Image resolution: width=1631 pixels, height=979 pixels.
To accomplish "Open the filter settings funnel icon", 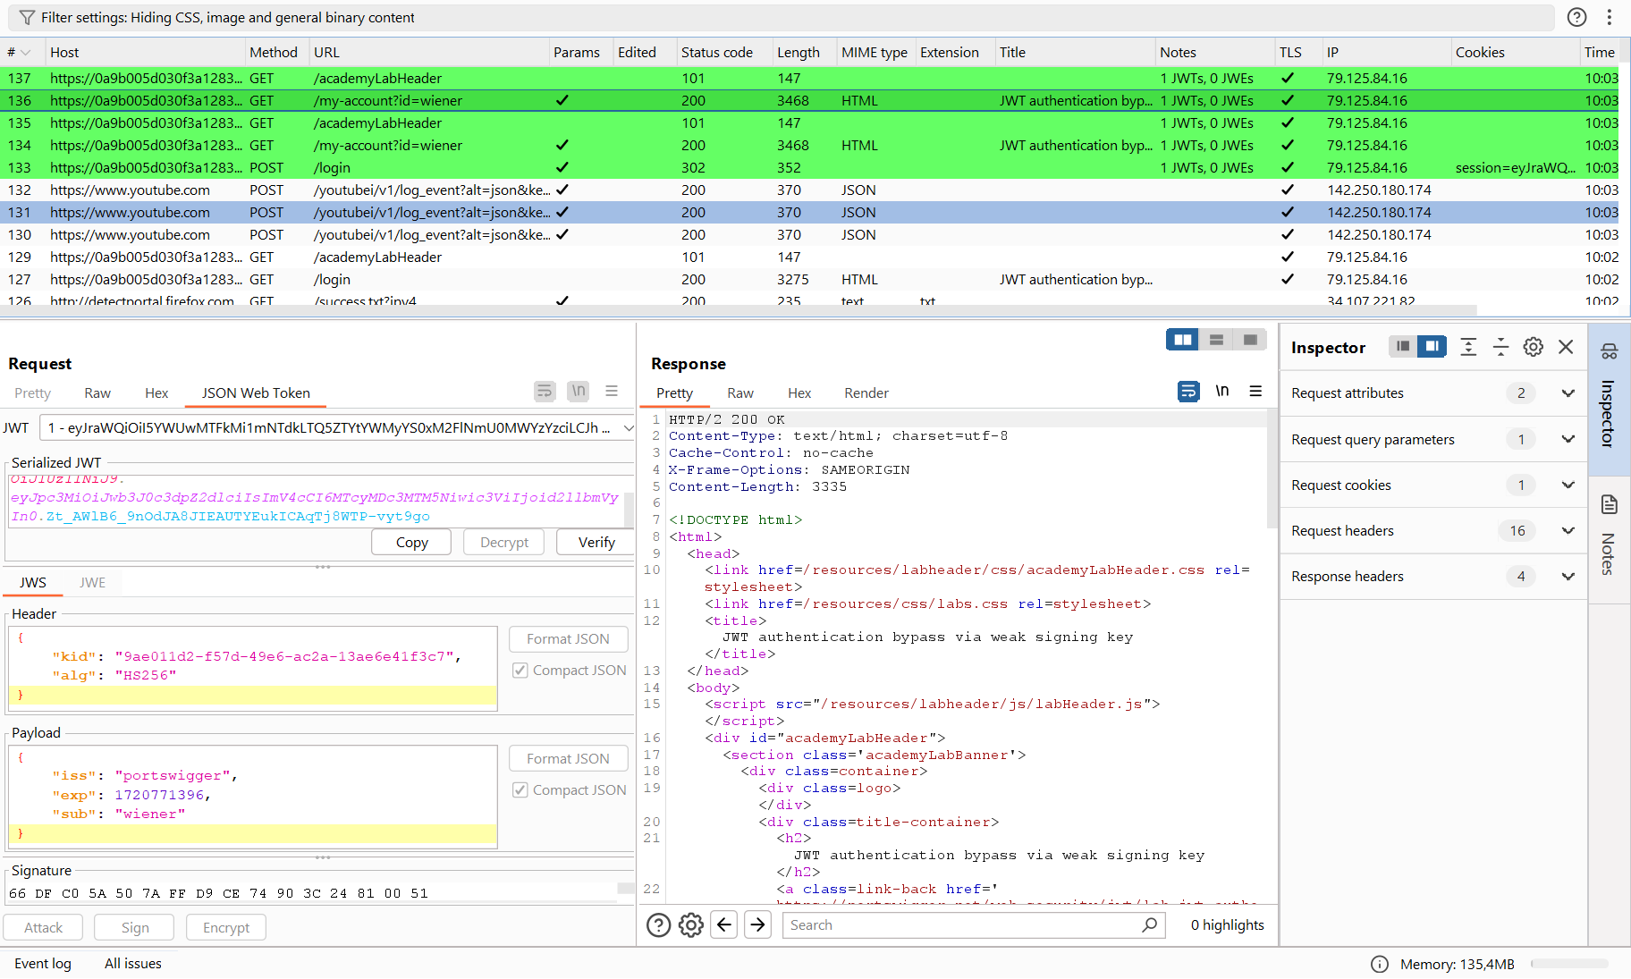I will (27, 18).
